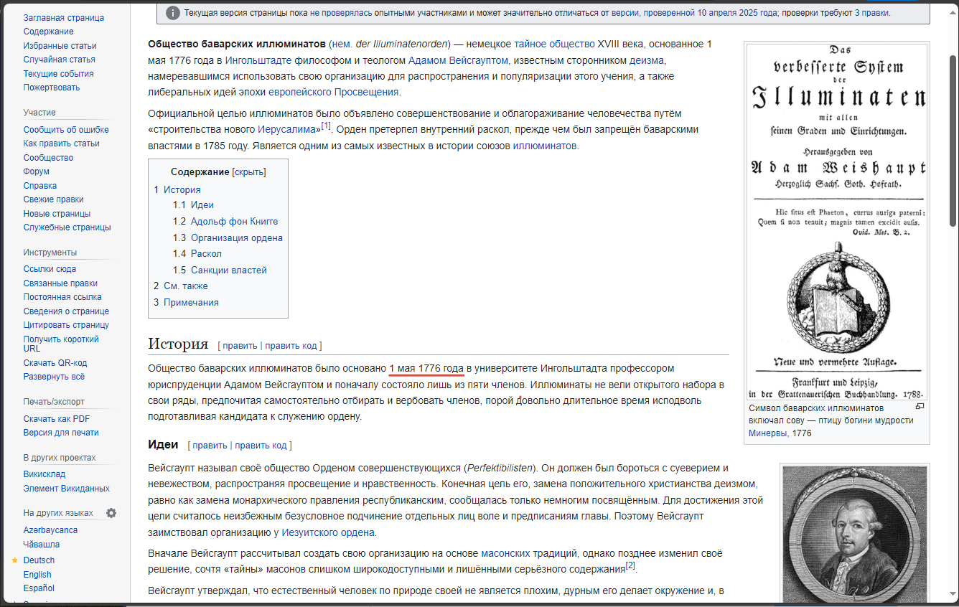Viewport: 959px width, 607px height.
Task: Open the Illuminaten book title page thumbnail
Action: [x=837, y=221]
